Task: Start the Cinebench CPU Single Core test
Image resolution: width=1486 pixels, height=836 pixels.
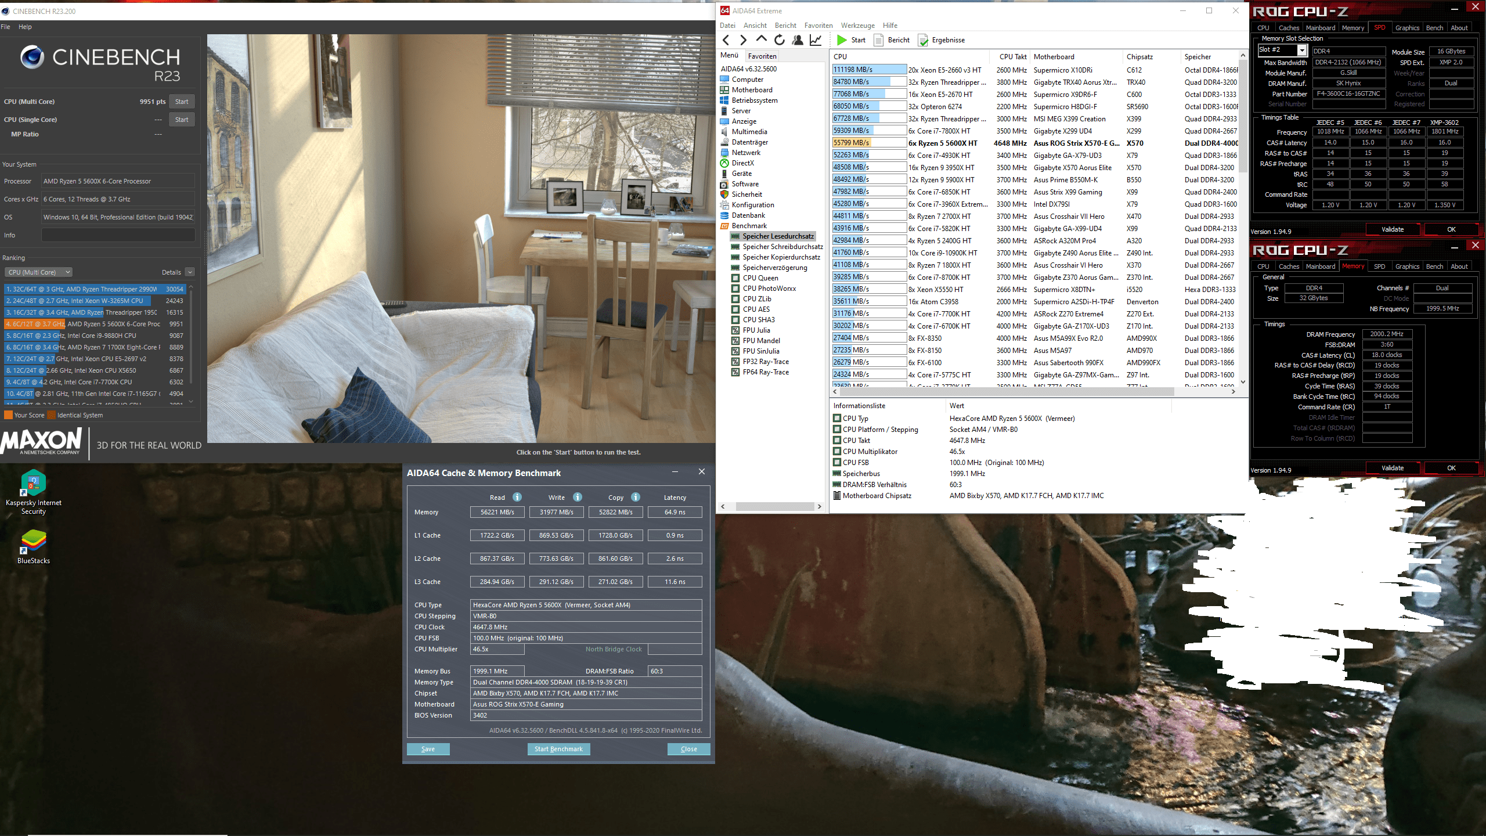Action: tap(182, 120)
